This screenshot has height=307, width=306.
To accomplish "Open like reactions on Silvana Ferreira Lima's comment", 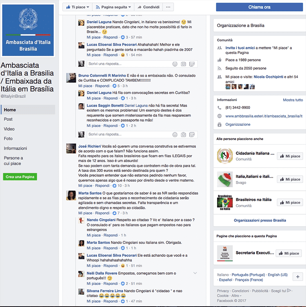I will (x=124, y=301).
